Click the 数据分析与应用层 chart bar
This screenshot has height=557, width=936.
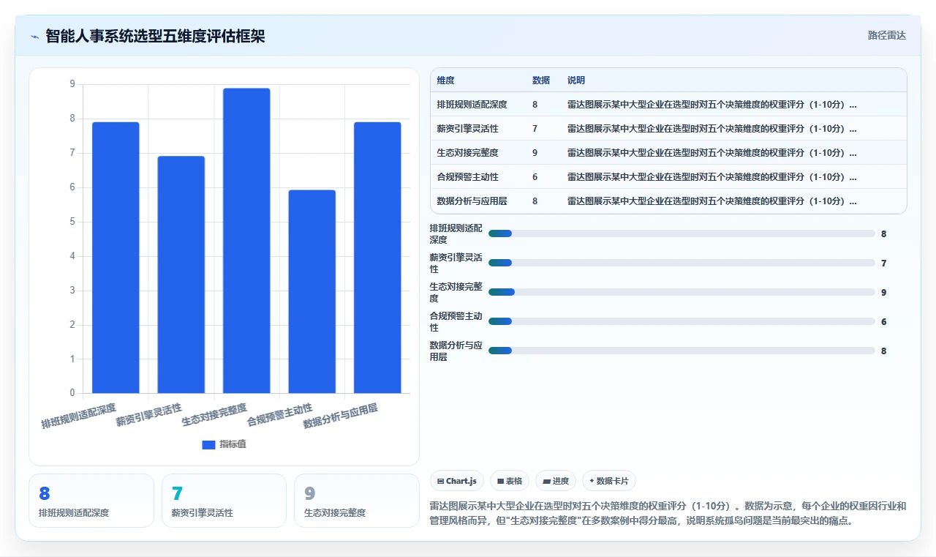pyautogui.click(x=377, y=258)
